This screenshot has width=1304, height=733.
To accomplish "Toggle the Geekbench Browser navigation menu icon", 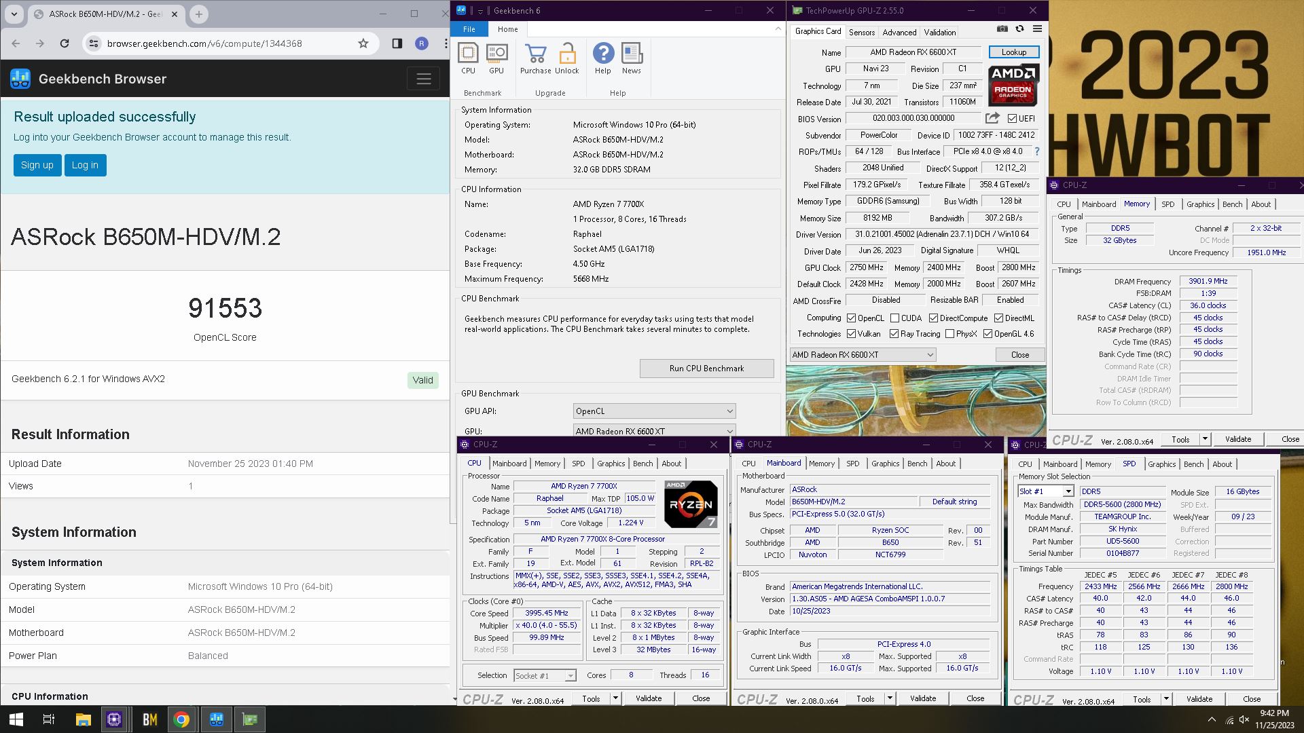I will (x=424, y=79).
